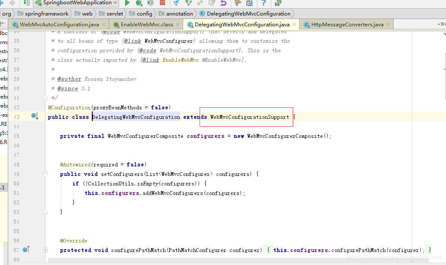The image size is (446, 265).
Task: Collapse the Javadoc comment fold at line 41
Action: click(45, 98)
